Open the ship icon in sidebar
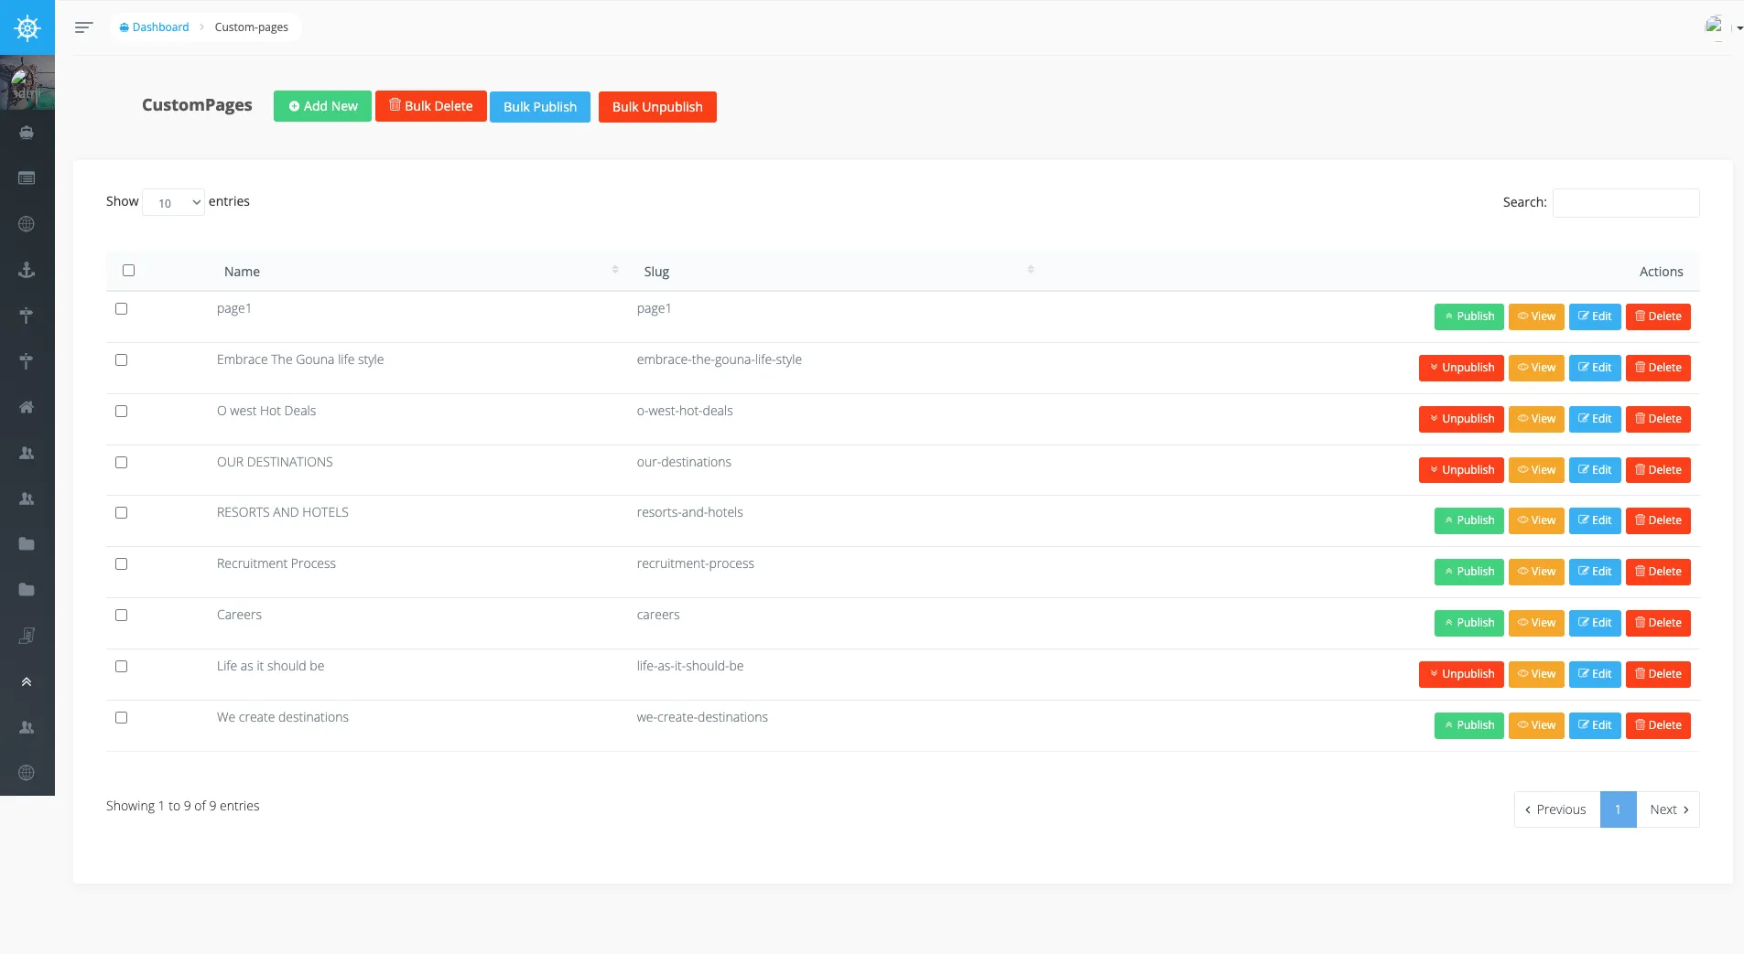The height and width of the screenshot is (954, 1744). pos(27,133)
